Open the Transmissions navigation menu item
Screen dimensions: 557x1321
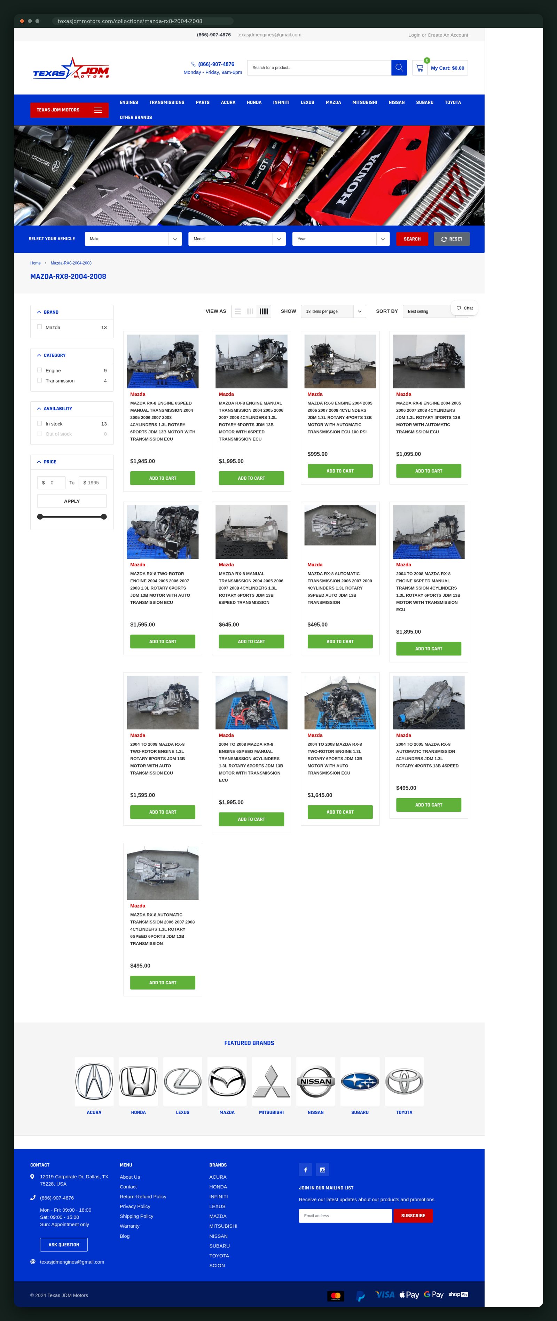(x=167, y=103)
